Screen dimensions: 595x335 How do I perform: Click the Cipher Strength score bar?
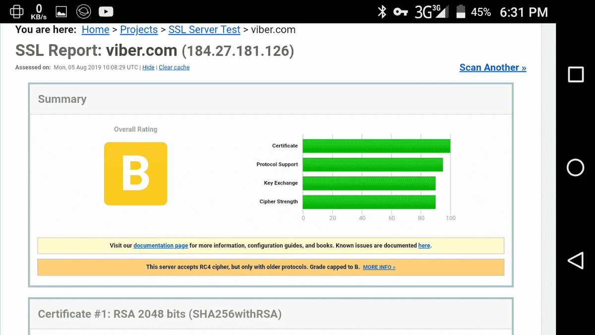[369, 202]
